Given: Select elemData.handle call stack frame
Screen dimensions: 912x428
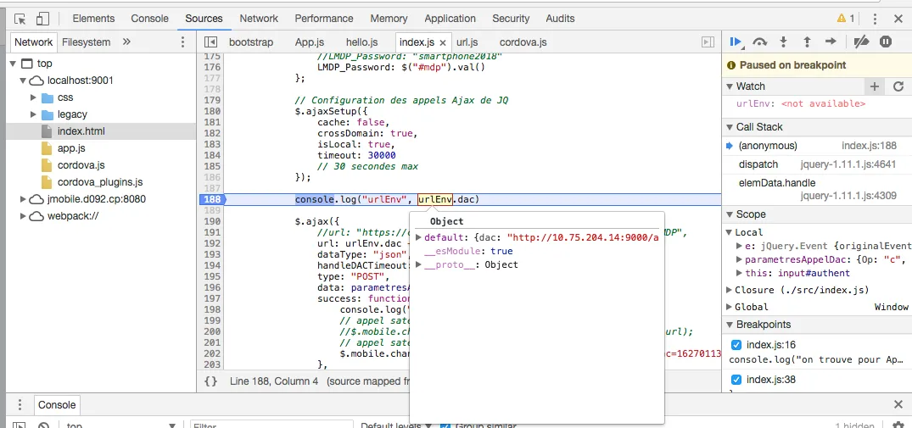Looking at the screenshot, I should (x=817, y=189).
